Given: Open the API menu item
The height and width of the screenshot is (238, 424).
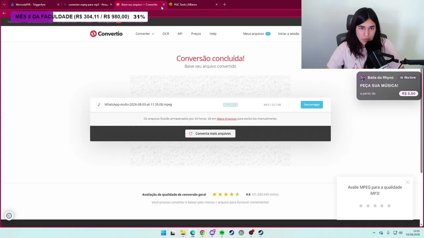Looking at the screenshot, I should tap(180, 34).
